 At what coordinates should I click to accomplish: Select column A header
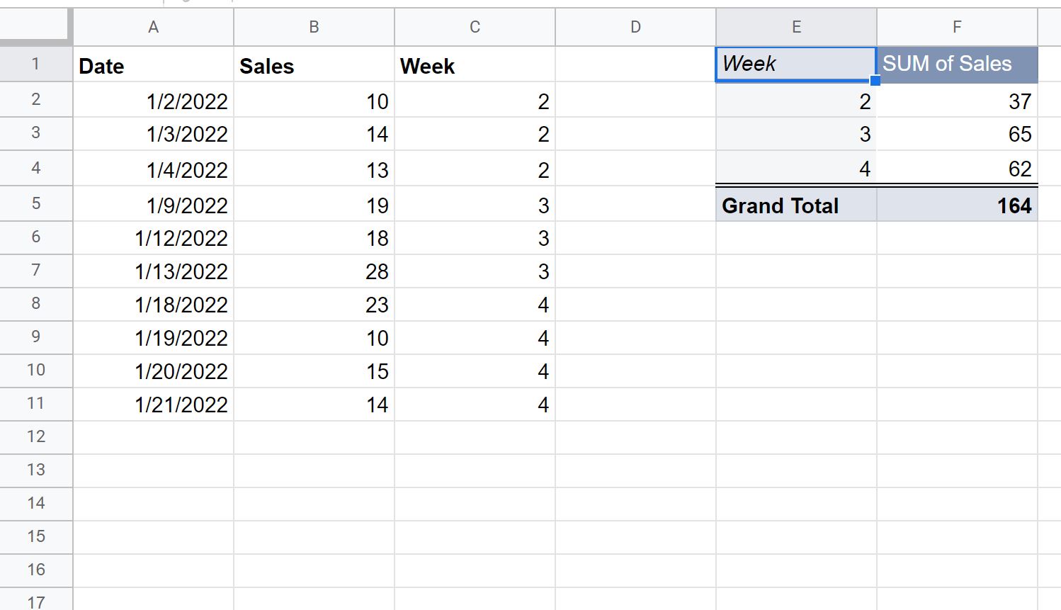point(153,27)
